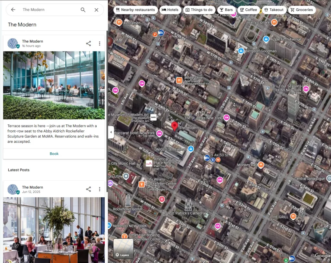Click the 'The Modern' search input field
Screen dimensions: 331x263
[x=49, y=10]
